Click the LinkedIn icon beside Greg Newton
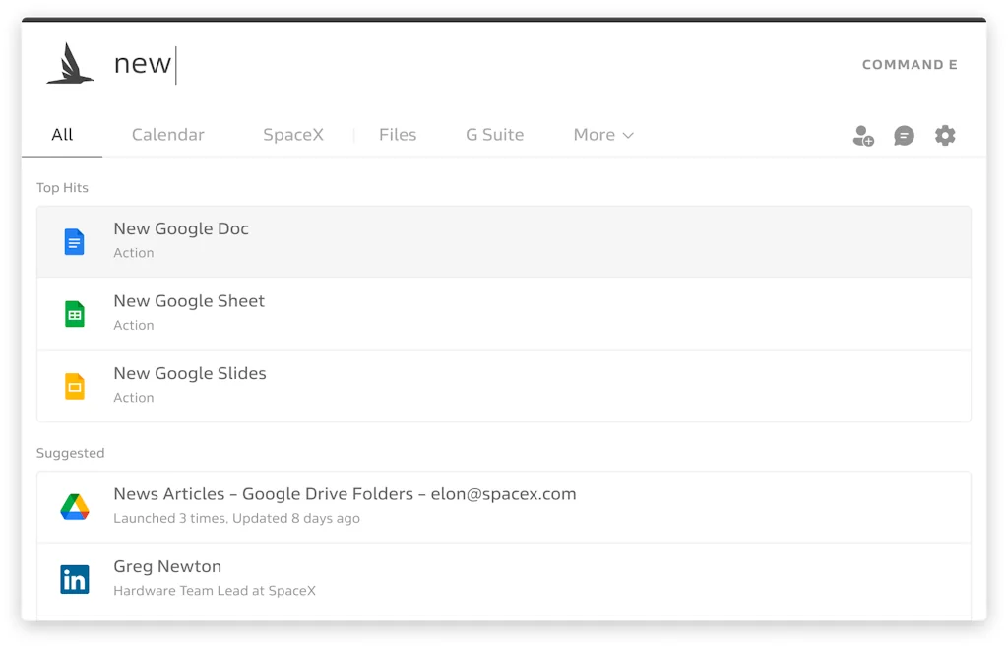 (x=75, y=579)
